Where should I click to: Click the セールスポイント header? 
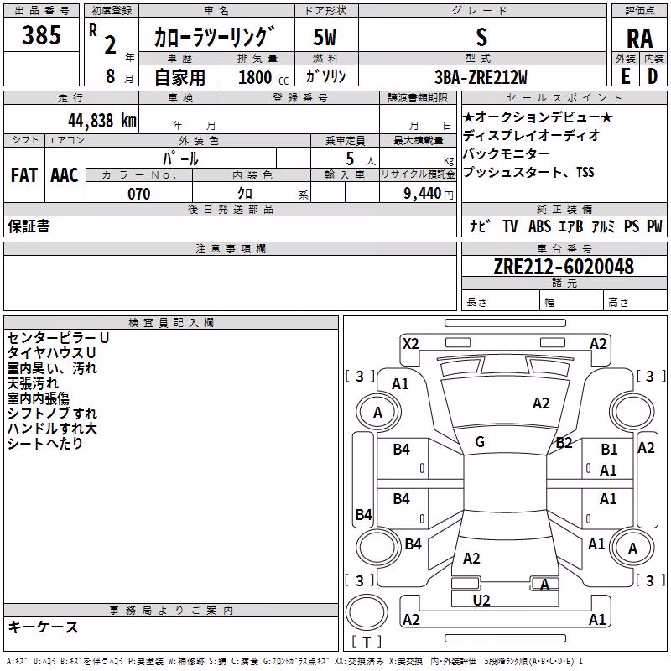coord(564,97)
